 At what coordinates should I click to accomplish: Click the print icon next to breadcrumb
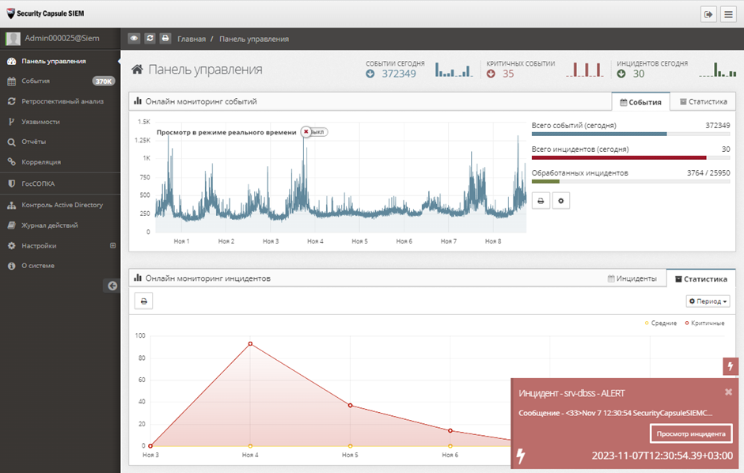(x=165, y=38)
